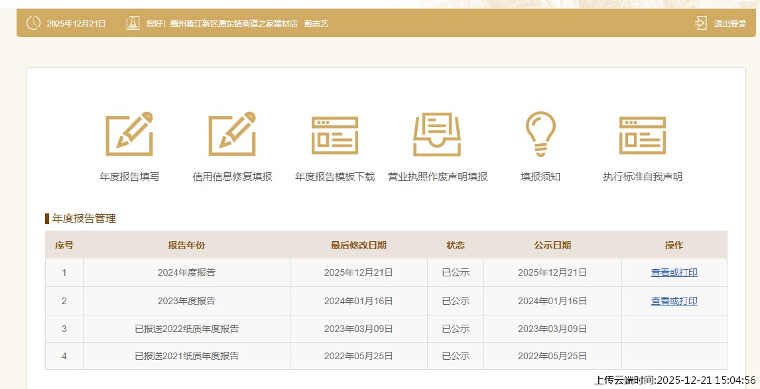This screenshot has height=389, width=760.
Task: Click the 年度报告管理 section heading
Action: coord(84,219)
